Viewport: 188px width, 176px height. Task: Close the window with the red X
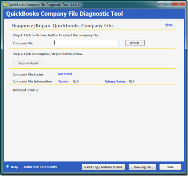coord(179,4)
